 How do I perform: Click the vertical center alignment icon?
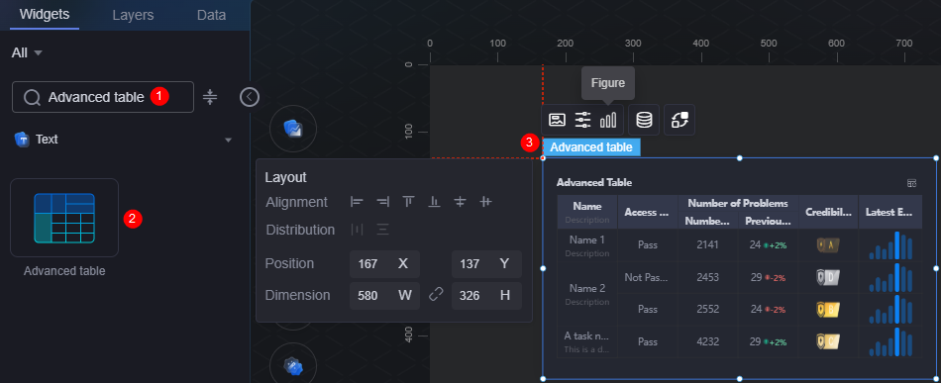pos(486,202)
